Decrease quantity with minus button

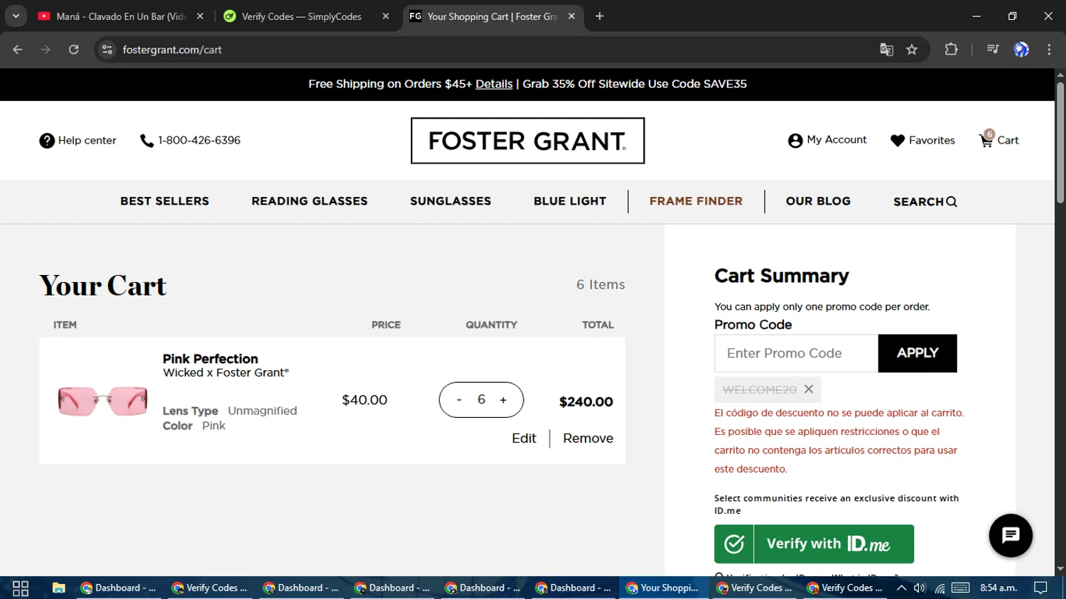click(459, 400)
